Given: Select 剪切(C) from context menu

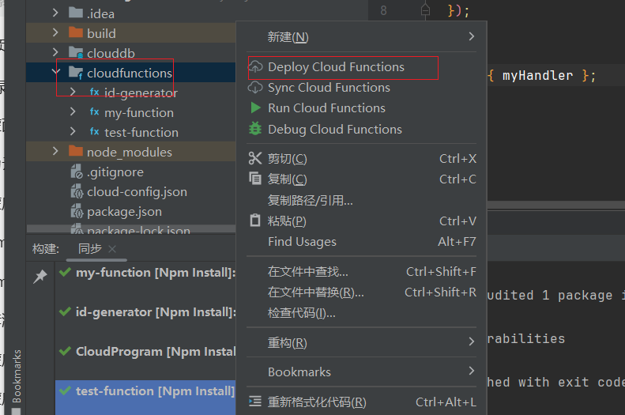Looking at the screenshot, I should coord(362,159).
